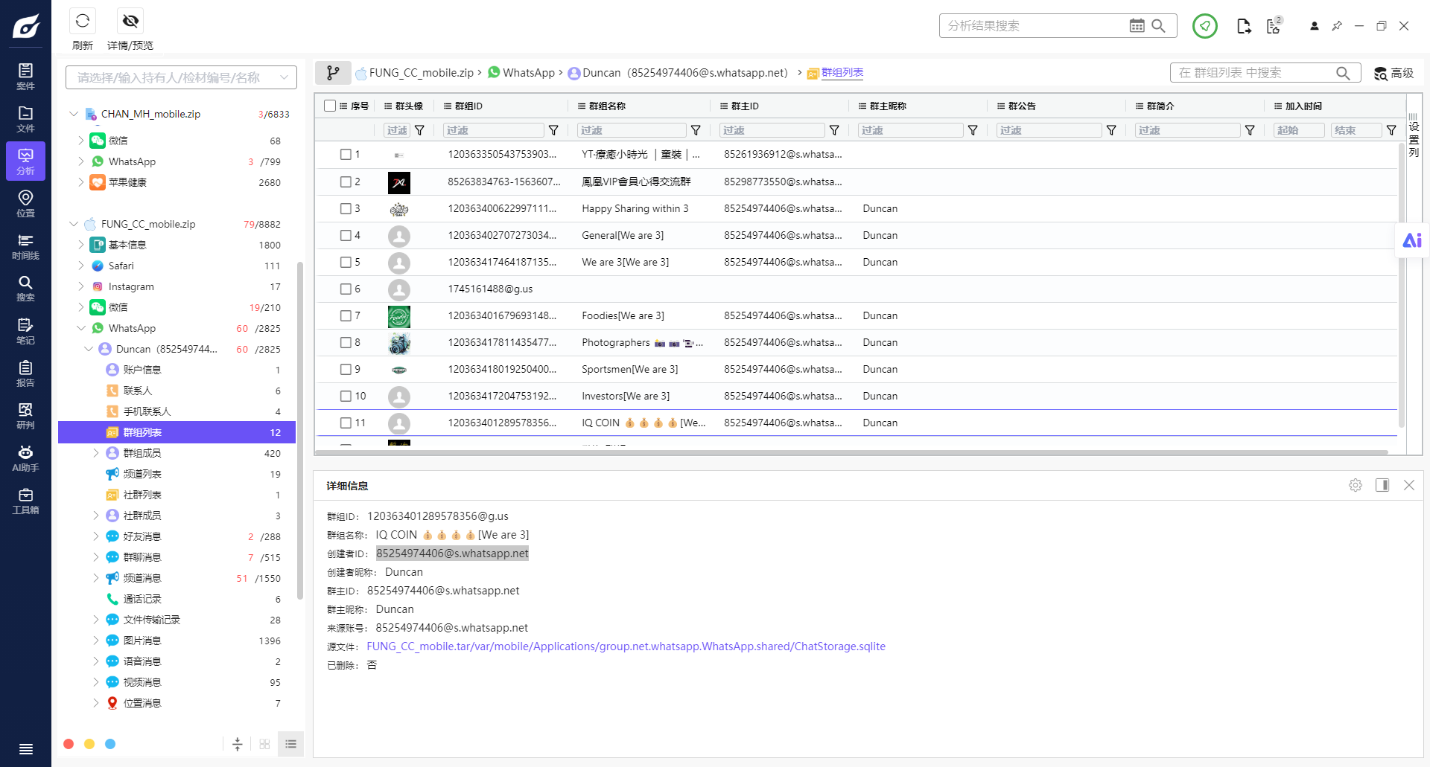Open the 研判 sidebar icon
Image resolution: width=1430 pixels, height=767 pixels.
click(x=25, y=415)
